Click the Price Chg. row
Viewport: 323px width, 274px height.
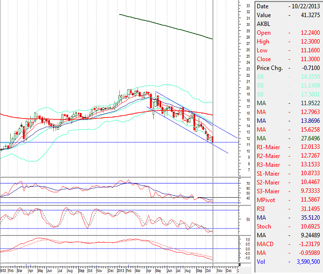tap(289, 68)
